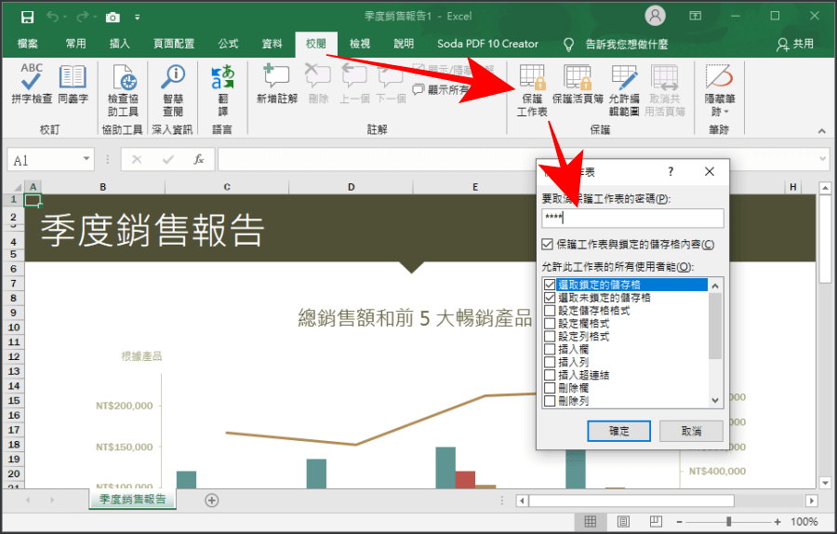This screenshot has height=534, width=837.
Task: Click the user account avatar
Action: [655, 16]
